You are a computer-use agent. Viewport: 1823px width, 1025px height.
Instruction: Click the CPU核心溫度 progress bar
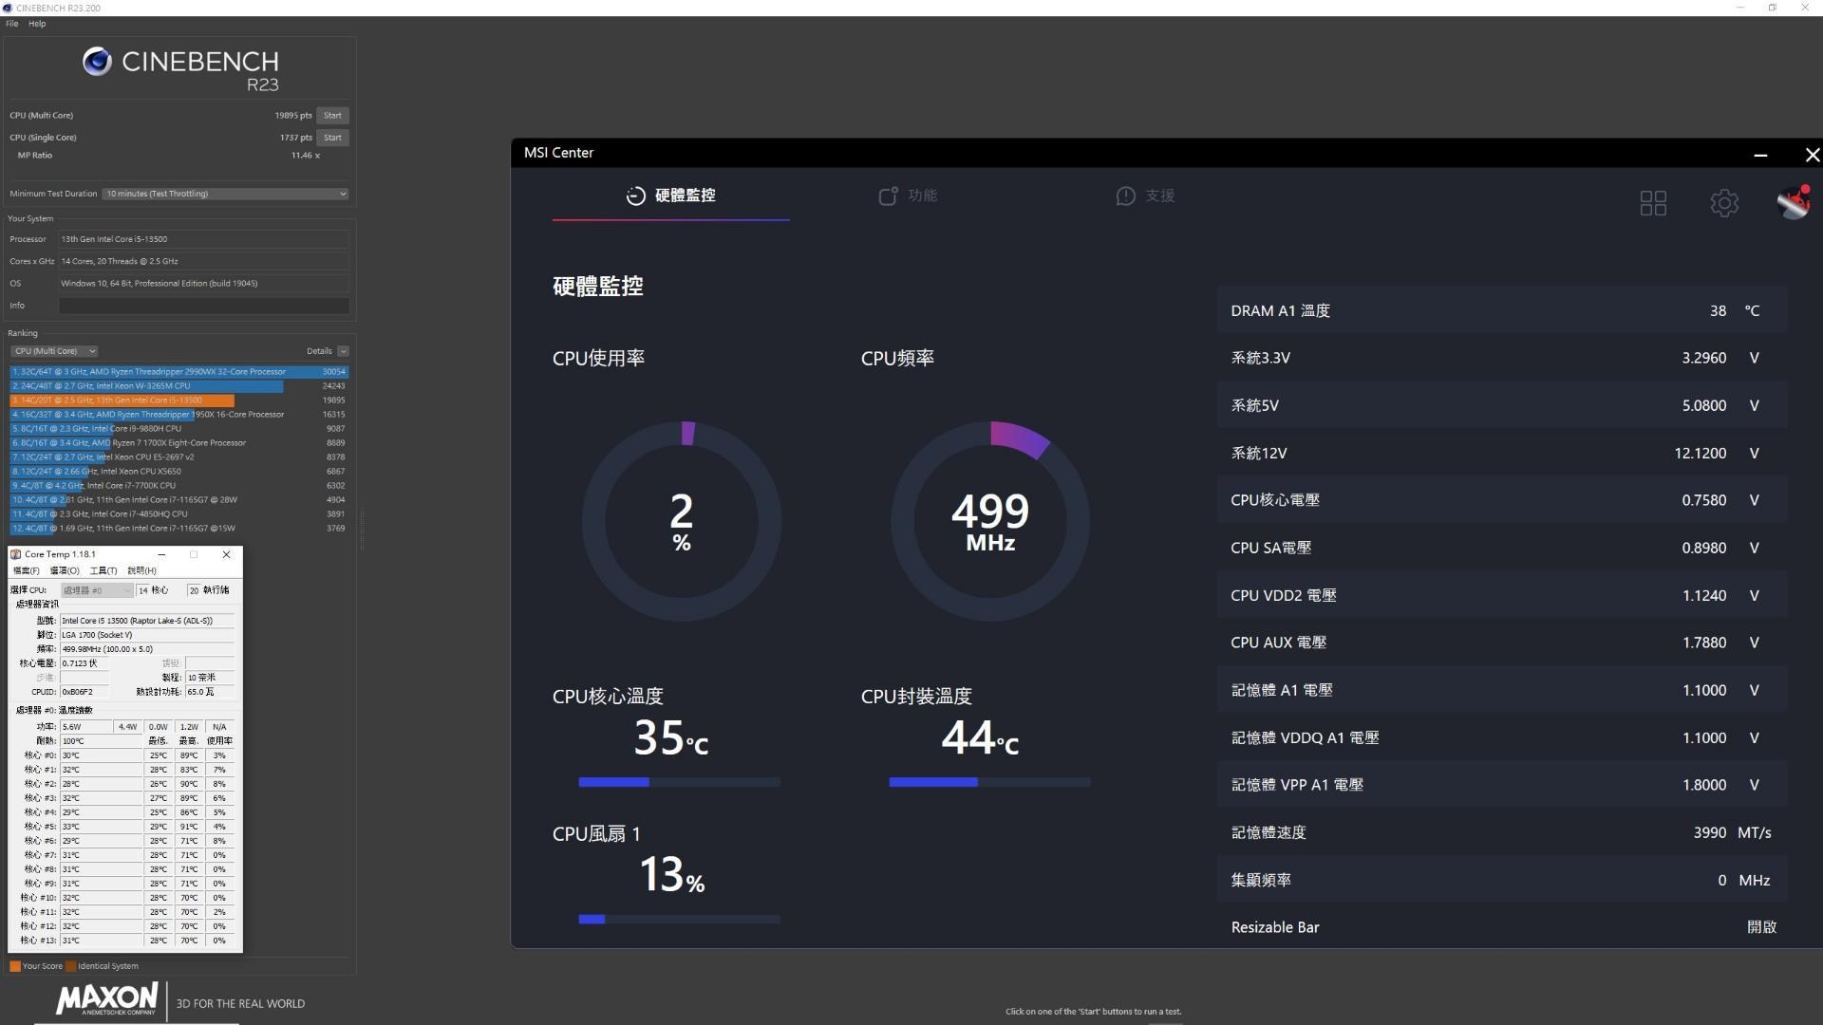679,782
